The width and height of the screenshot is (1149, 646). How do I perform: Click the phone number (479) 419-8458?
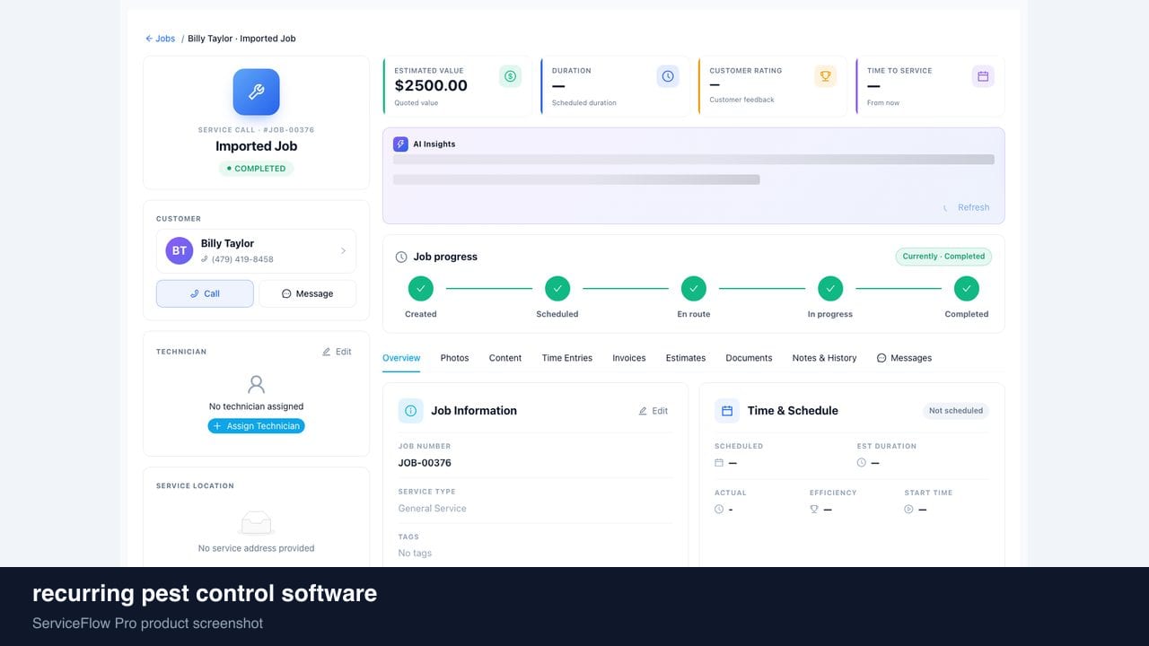[x=242, y=259]
